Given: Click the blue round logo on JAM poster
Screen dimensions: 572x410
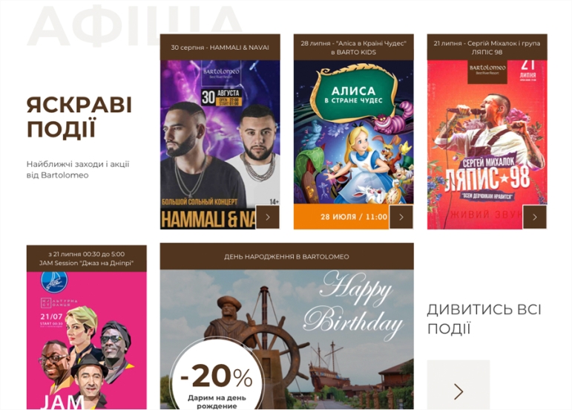Looking at the screenshot, I should [x=54, y=282].
